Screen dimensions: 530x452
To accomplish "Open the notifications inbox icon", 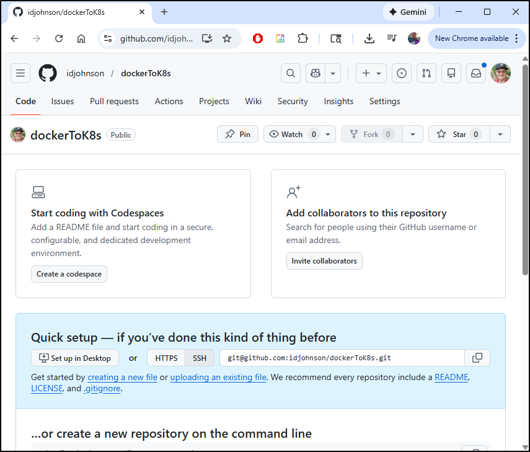I will [476, 73].
